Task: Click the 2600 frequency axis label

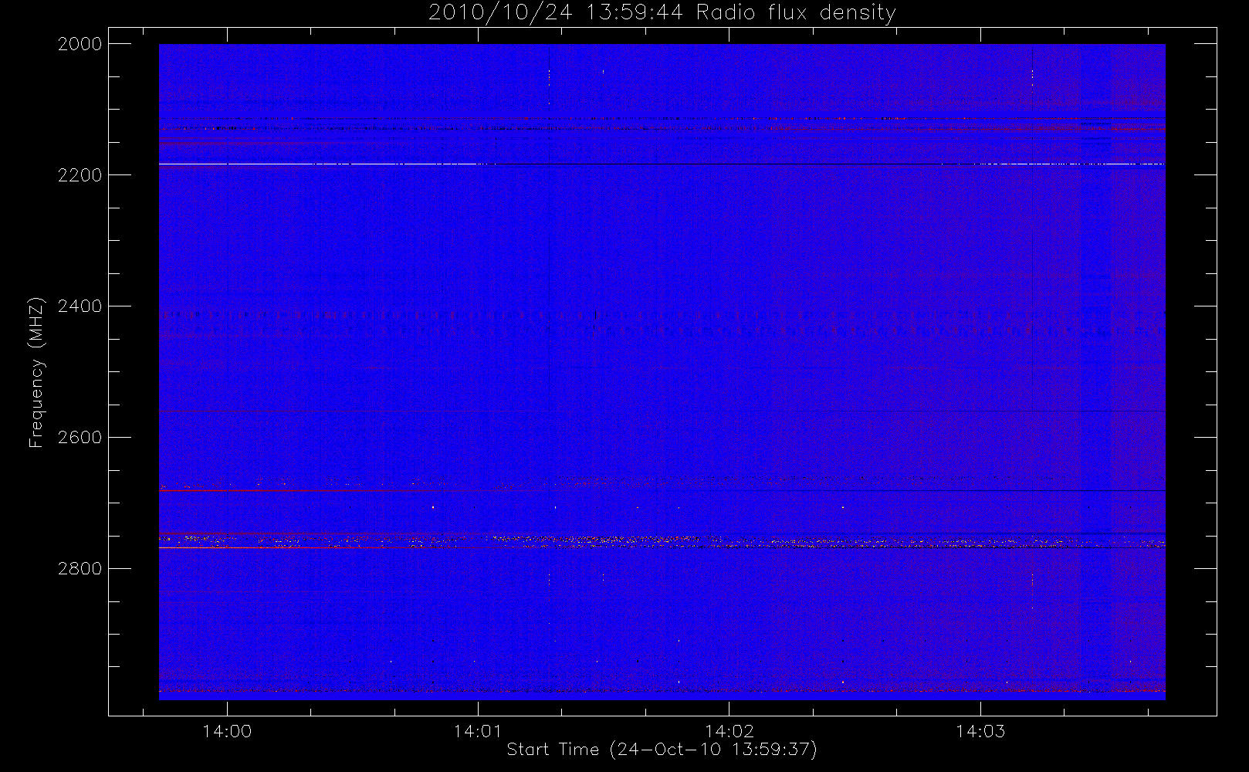Action: [x=80, y=438]
